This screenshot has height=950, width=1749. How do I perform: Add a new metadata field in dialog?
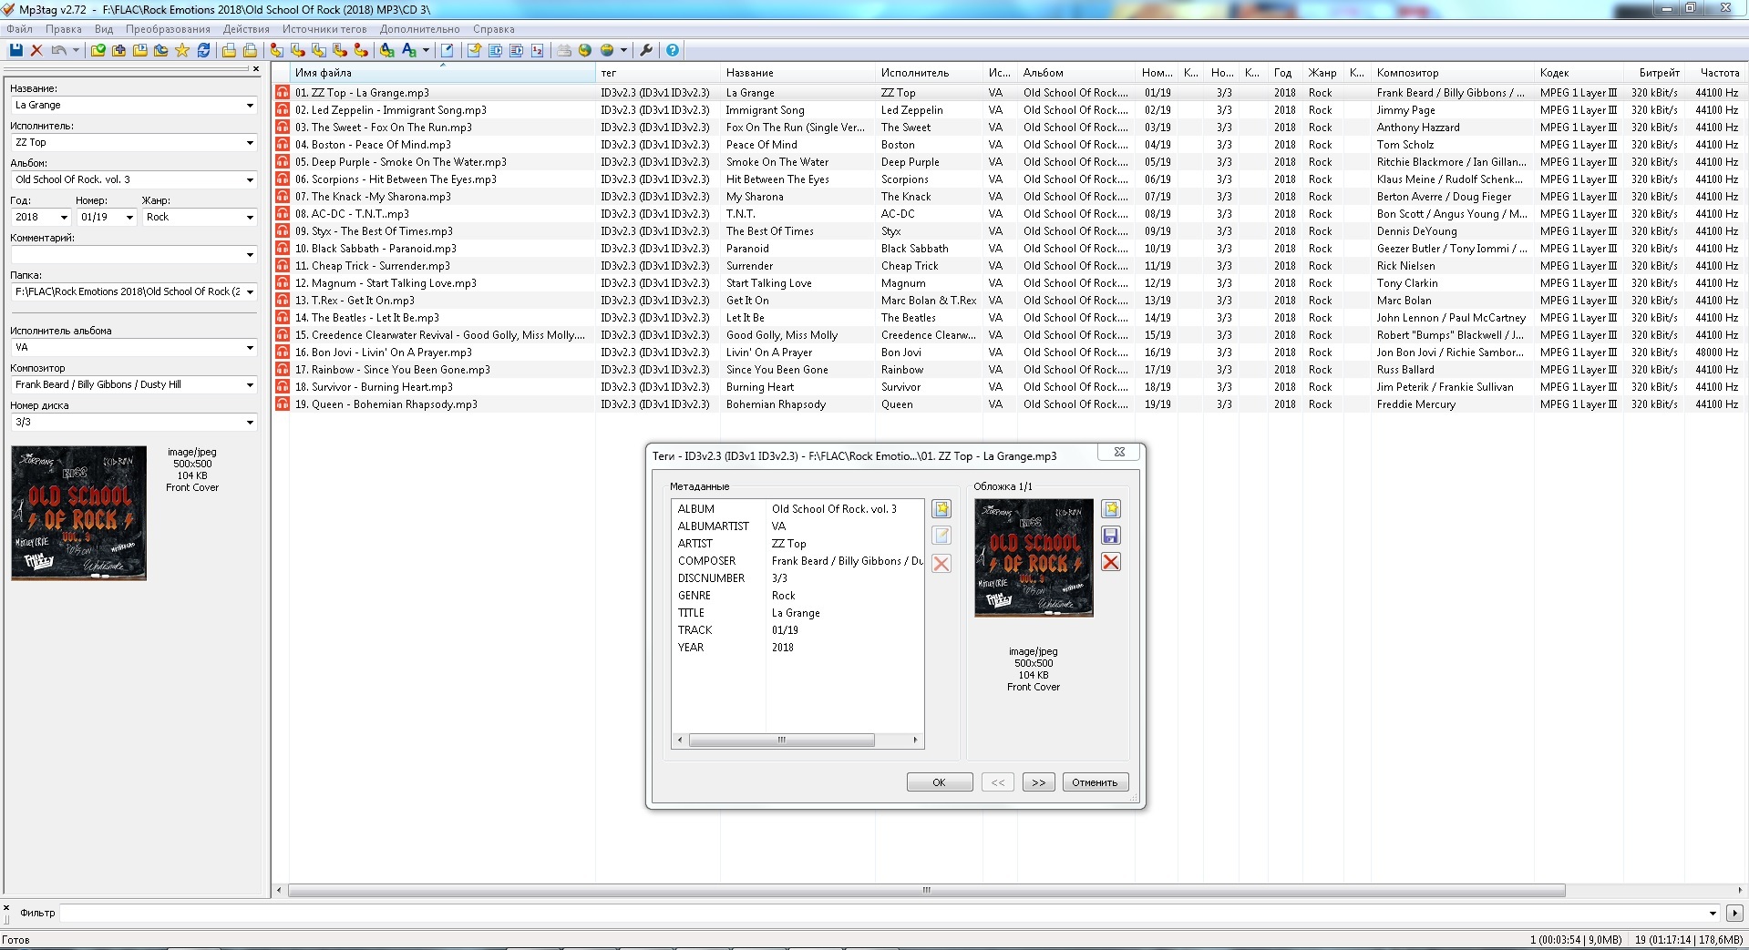941,509
